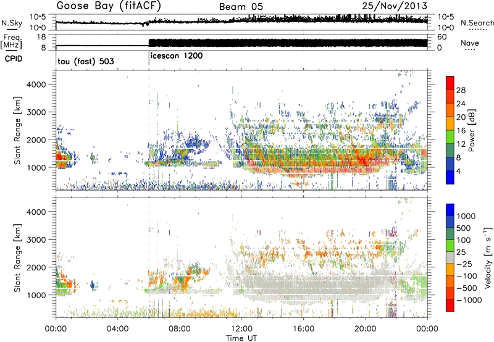Click the CPID change marker line before "icescan 1200"
This screenshot has height=342, width=494.
tap(149, 58)
